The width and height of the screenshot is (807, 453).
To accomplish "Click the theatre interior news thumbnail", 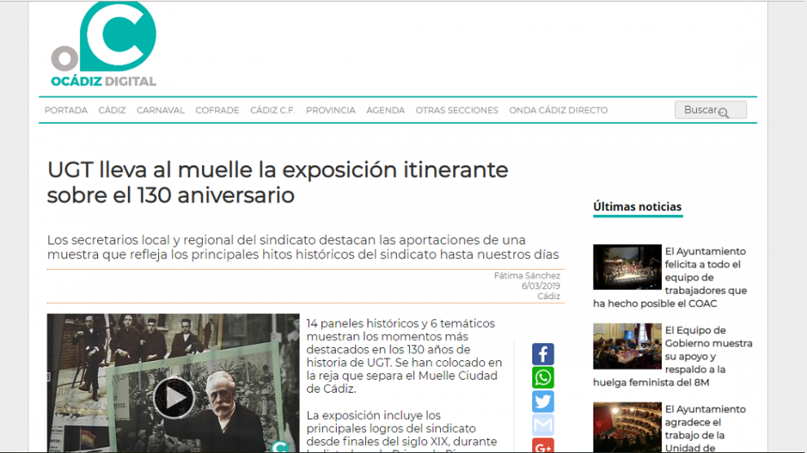I will coord(627,427).
